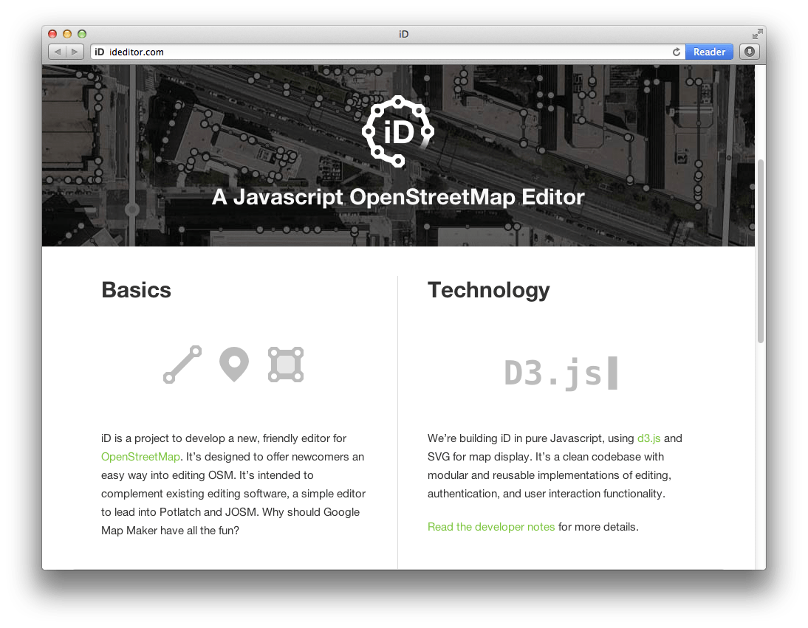Click the text 'authentication, and user interaction functionality.'
The height and width of the screenshot is (628, 808).
tap(547, 494)
